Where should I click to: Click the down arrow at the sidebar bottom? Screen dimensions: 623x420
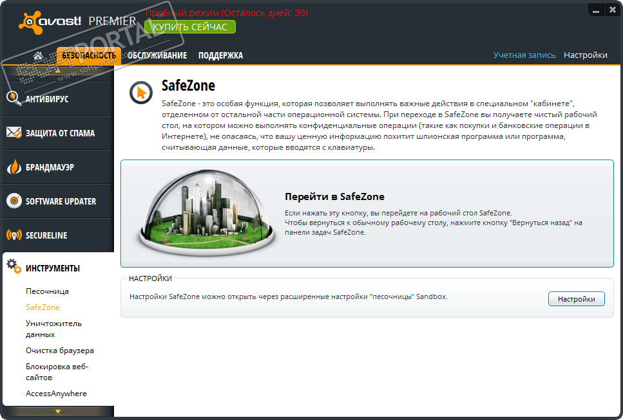(x=58, y=411)
